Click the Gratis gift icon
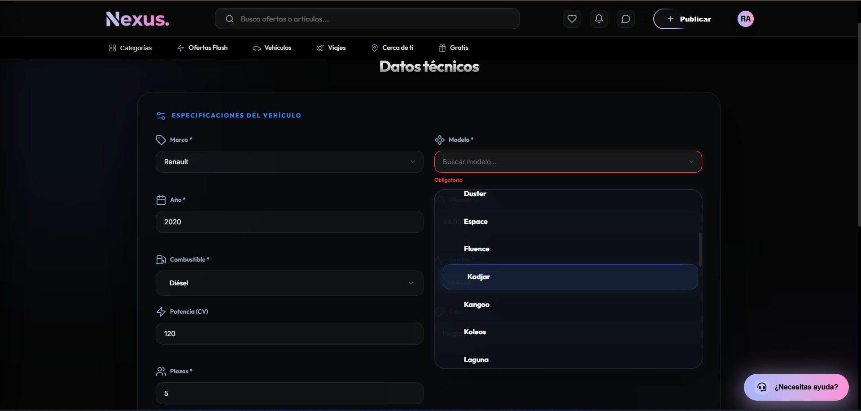The height and width of the screenshot is (411, 861). click(x=442, y=48)
